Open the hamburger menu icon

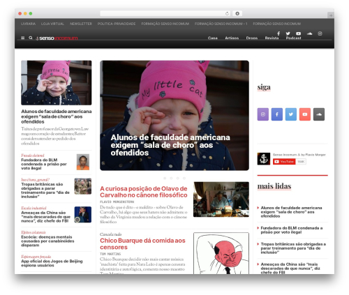point(22,38)
